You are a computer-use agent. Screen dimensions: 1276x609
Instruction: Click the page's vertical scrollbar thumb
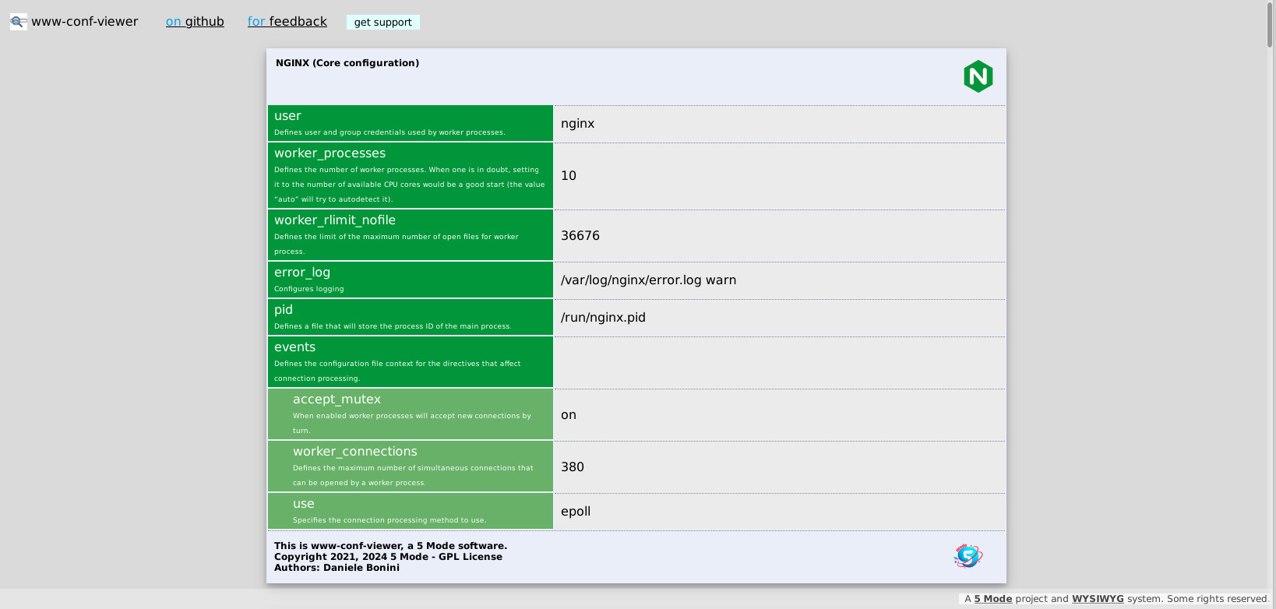click(1270, 23)
